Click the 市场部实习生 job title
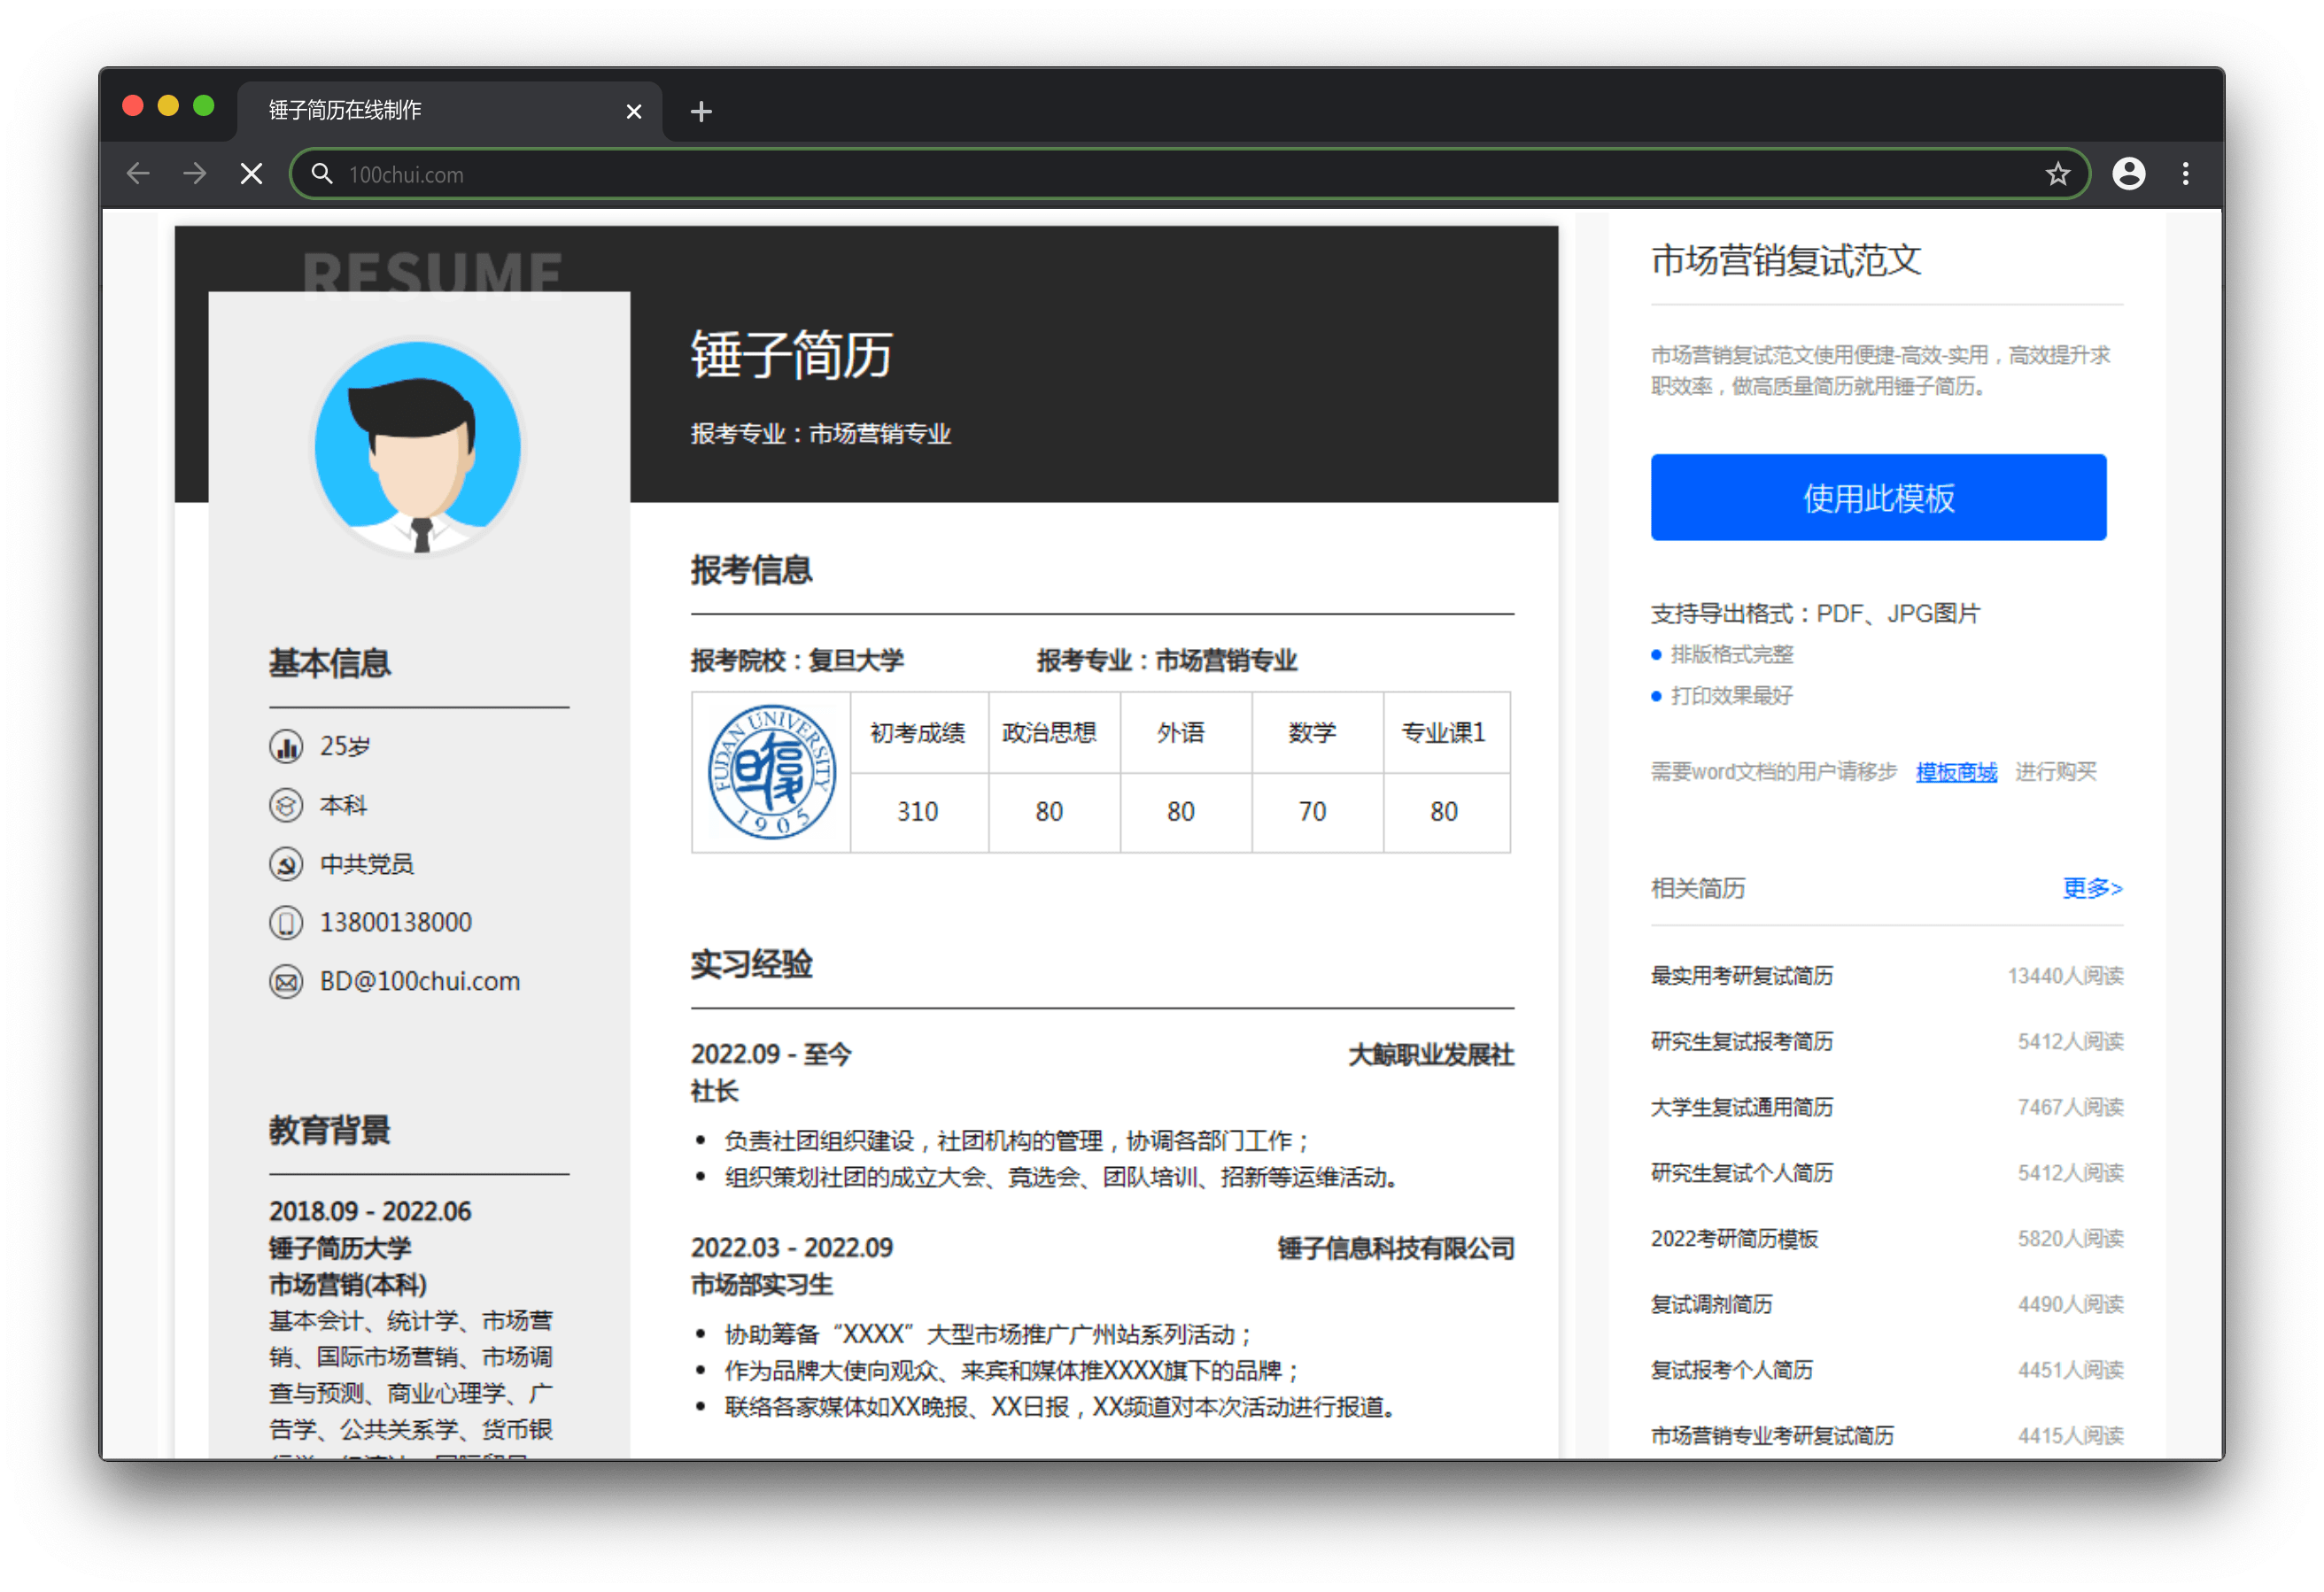Screen dimensions: 2324x1592 click(x=762, y=1285)
